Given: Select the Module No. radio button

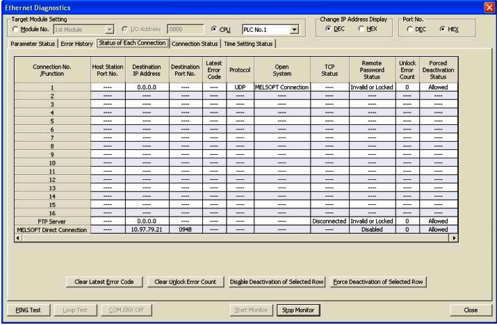Looking at the screenshot, I should click(x=15, y=31).
